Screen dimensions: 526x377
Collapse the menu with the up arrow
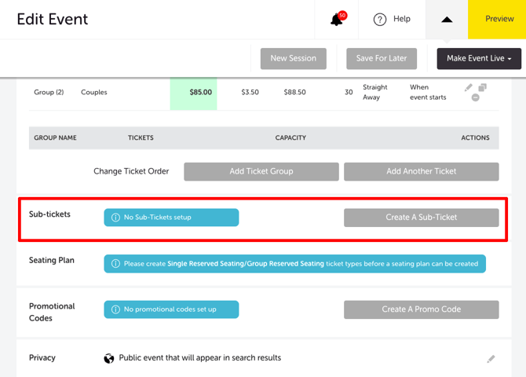click(x=447, y=20)
